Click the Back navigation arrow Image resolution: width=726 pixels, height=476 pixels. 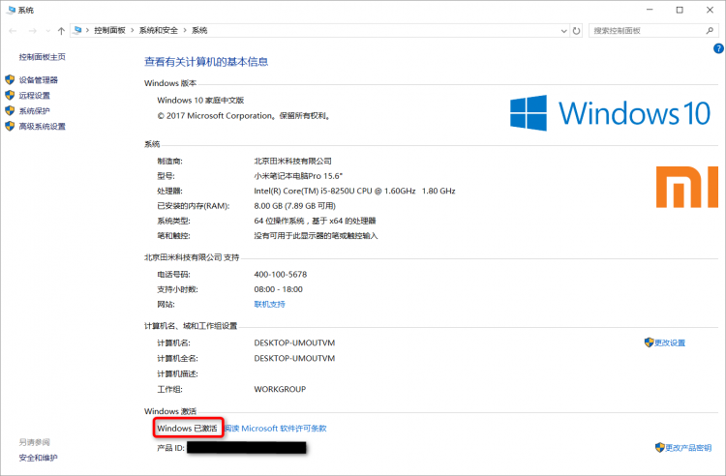[x=13, y=31]
